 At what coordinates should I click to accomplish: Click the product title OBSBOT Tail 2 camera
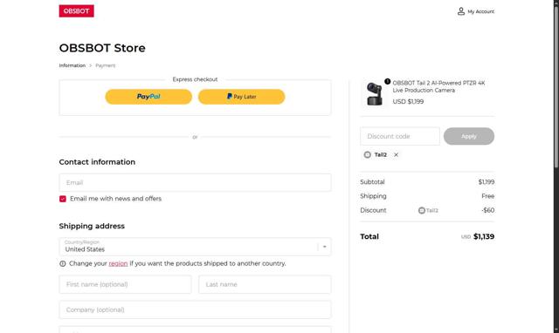tap(438, 86)
